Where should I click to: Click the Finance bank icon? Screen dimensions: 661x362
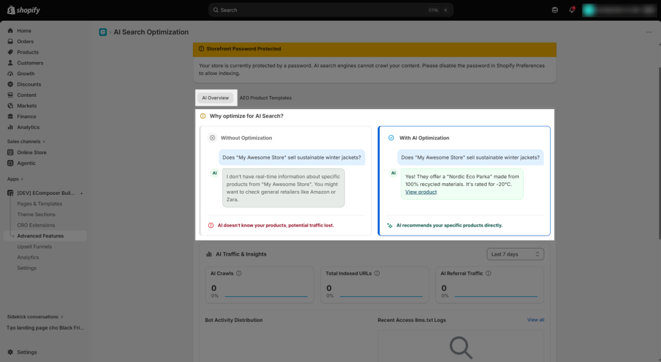coord(10,116)
